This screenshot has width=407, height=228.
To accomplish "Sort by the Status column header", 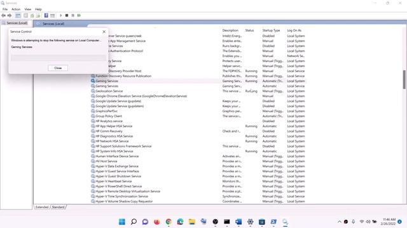I will pos(249,30).
